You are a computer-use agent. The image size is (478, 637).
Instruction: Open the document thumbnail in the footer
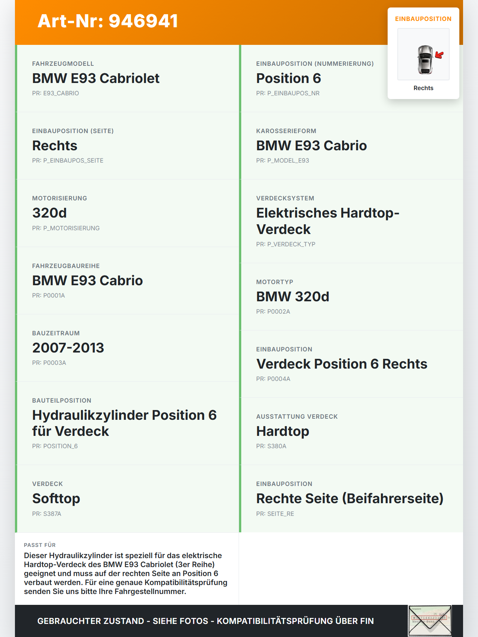point(430,621)
